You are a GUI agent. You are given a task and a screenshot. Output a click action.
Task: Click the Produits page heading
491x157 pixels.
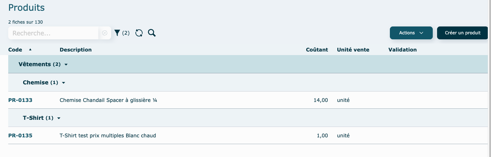coord(26,8)
